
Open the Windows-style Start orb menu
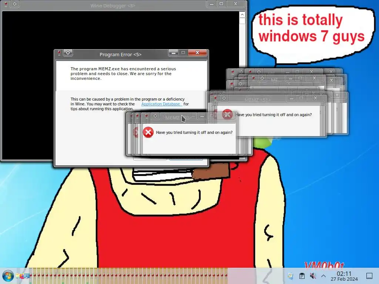[8, 276]
